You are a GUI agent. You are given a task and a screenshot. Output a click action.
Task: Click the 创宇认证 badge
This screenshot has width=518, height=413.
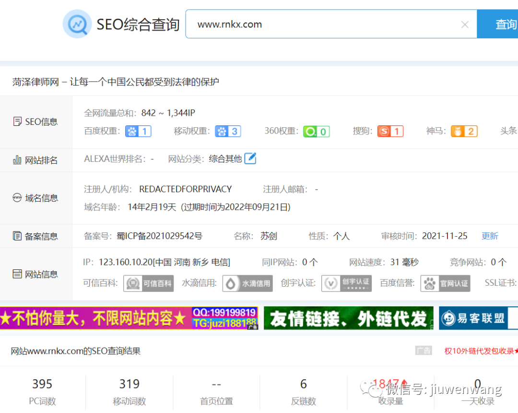coord(347,283)
